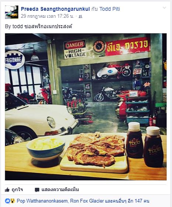Open Todd Piti's tagged profile
Viewport: 172px width, 207px height.
(x=110, y=9)
